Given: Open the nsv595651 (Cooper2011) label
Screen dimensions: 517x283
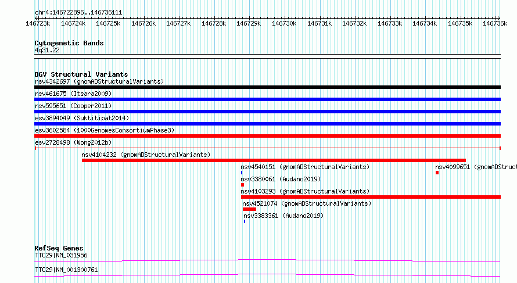Looking at the screenshot, I should [x=73, y=106].
